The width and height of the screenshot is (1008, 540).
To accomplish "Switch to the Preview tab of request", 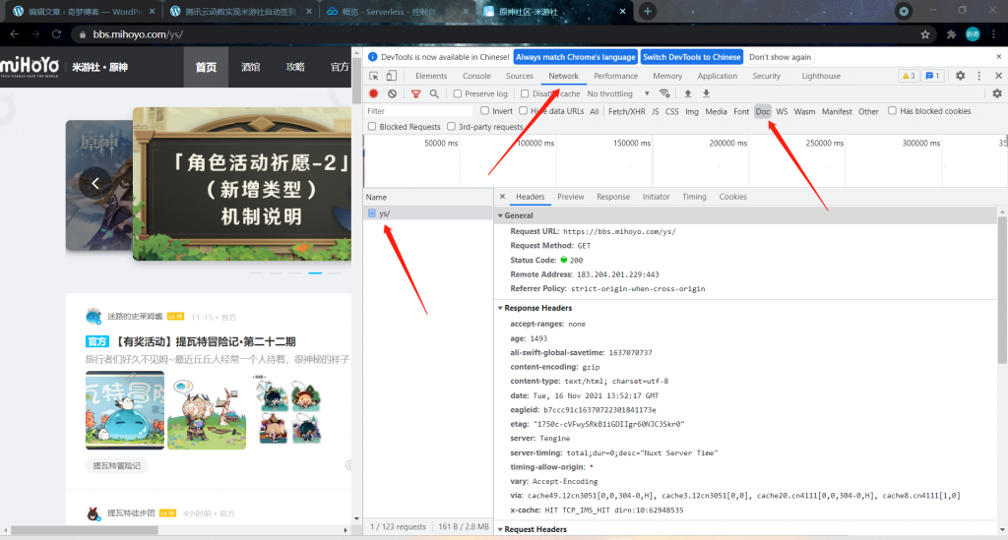I will click(571, 197).
